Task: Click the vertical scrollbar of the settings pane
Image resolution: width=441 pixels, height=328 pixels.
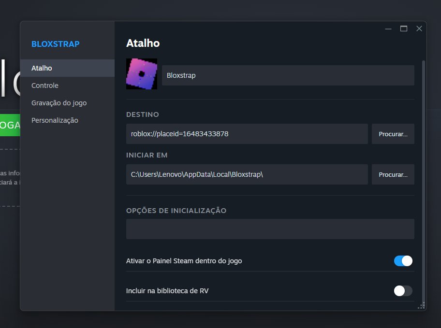Action: pos(424,181)
